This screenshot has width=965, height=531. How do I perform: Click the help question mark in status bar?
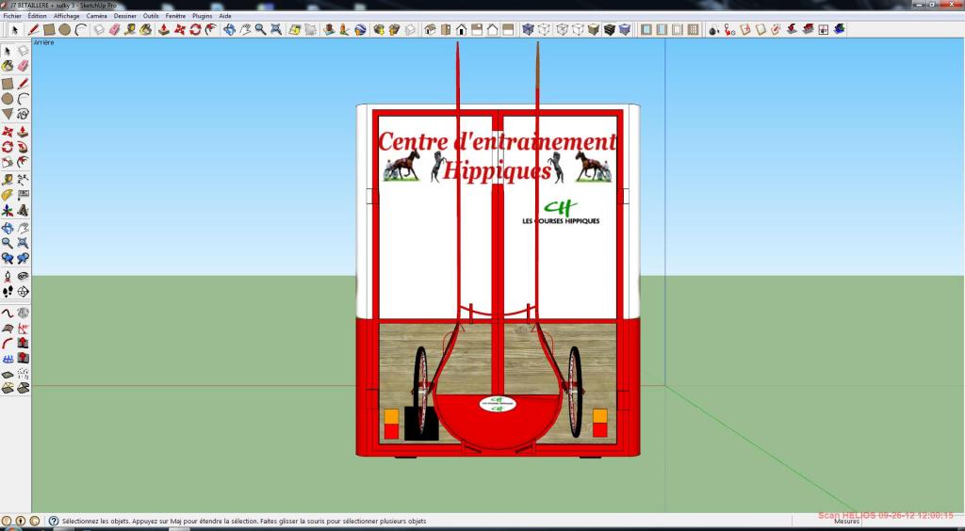54,522
